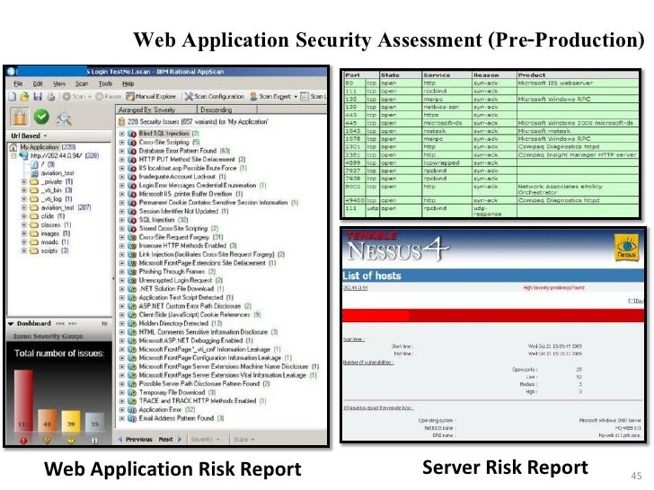
Task: Go to Next issue
Action: [x=170, y=439]
